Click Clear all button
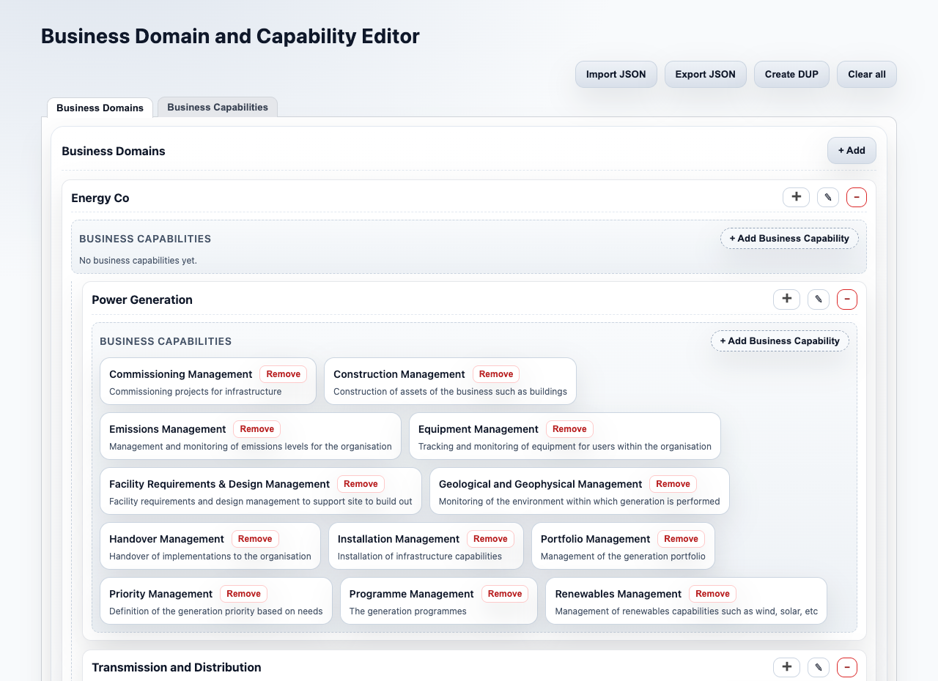 [x=867, y=74]
